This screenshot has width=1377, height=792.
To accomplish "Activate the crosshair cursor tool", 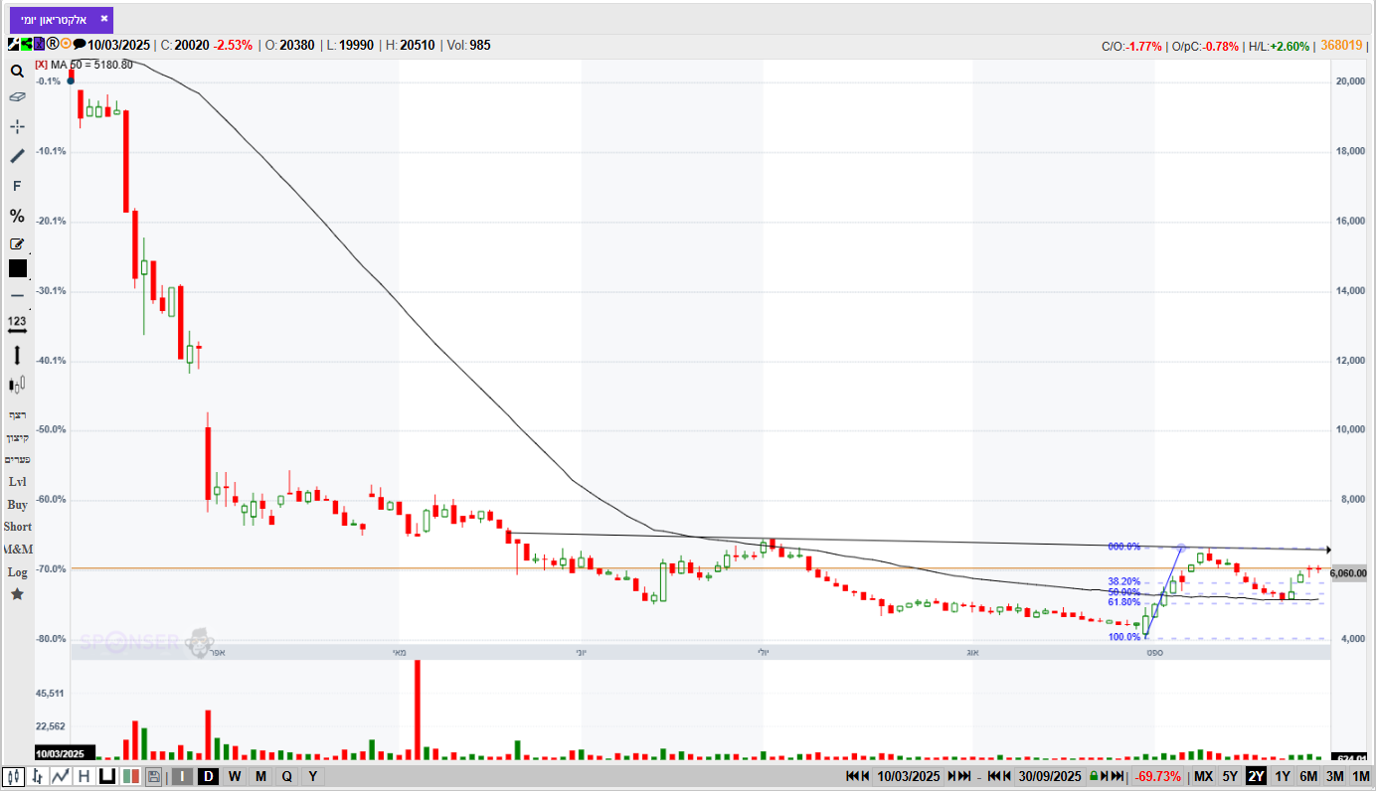I will coord(17,126).
